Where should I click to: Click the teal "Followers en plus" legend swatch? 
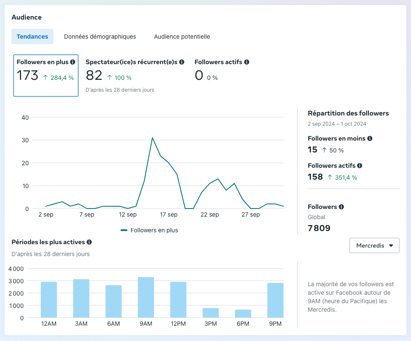coord(124,230)
